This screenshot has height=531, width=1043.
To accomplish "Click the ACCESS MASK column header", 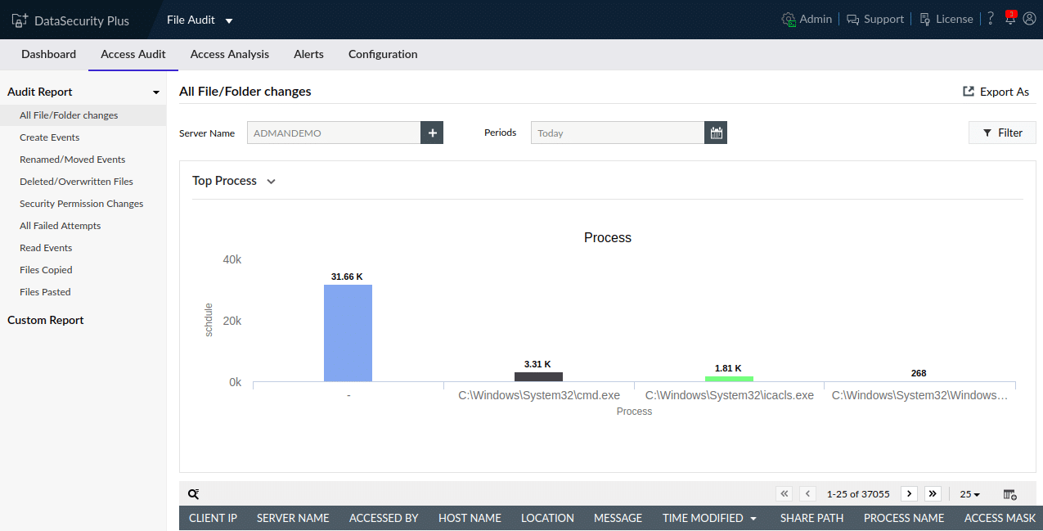I will (x=1000, y=518).
